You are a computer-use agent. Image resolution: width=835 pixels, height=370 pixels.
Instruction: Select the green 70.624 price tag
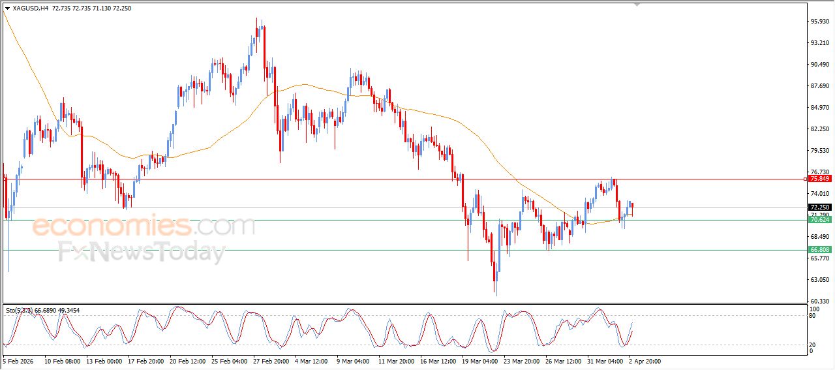(x=819, y=220)
